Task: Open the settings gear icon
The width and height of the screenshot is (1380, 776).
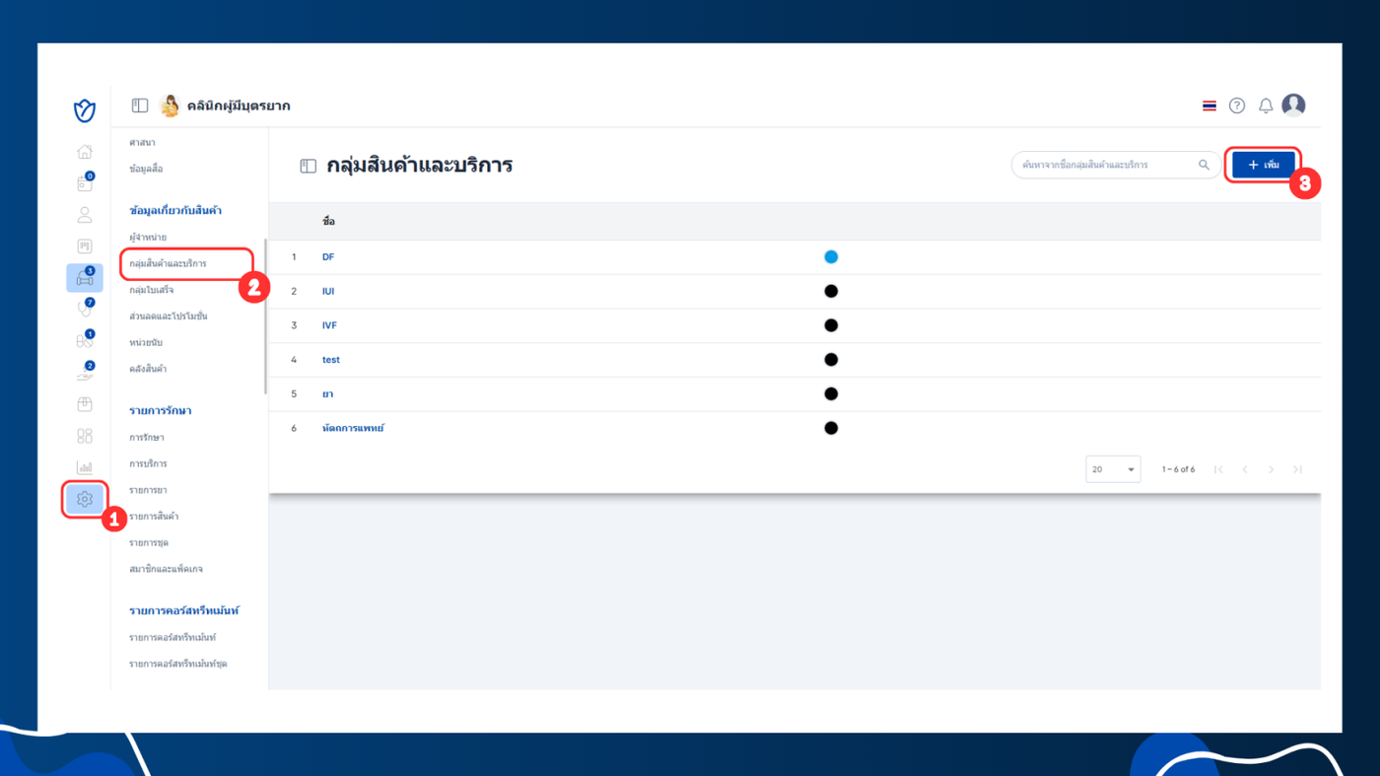Action: (x=85, y=499)
